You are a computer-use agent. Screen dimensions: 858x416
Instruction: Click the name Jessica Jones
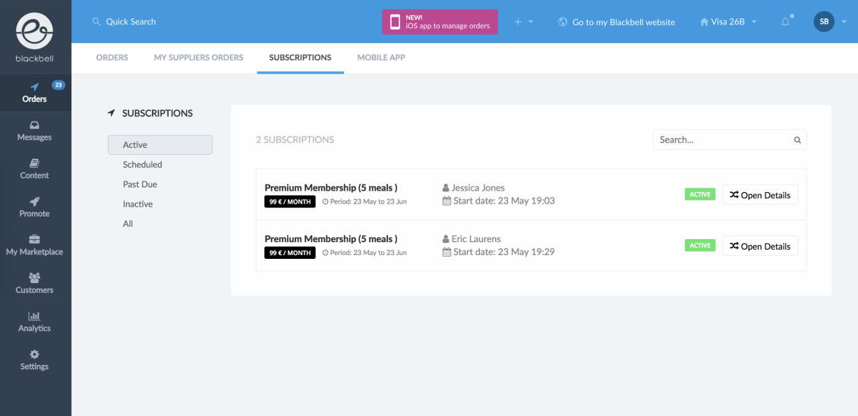coord(478,188)
